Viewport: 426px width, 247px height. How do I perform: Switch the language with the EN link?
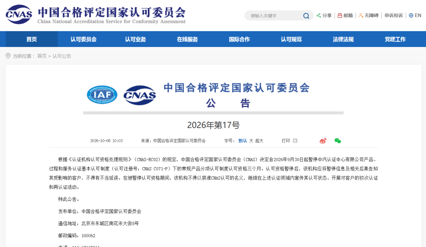(418, 16)
